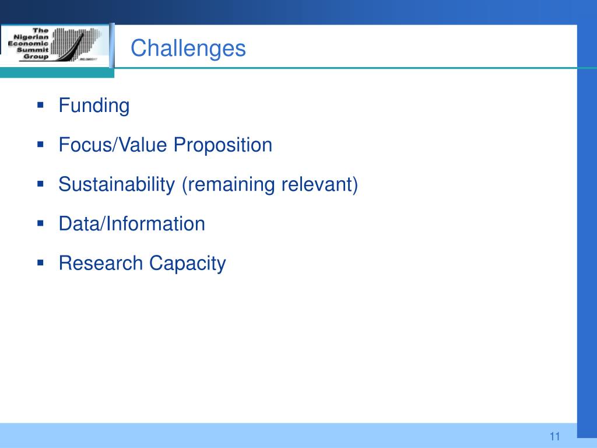Click the light blue footer band
This screenshot has width=597, height=448.
tap(289, 435)
